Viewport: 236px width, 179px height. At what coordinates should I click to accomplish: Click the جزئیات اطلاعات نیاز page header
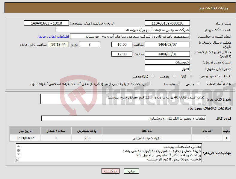coord(214,8)
